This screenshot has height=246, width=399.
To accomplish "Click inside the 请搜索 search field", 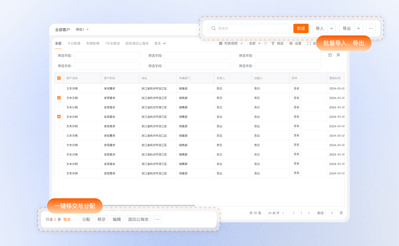I will tap(249, 28).
